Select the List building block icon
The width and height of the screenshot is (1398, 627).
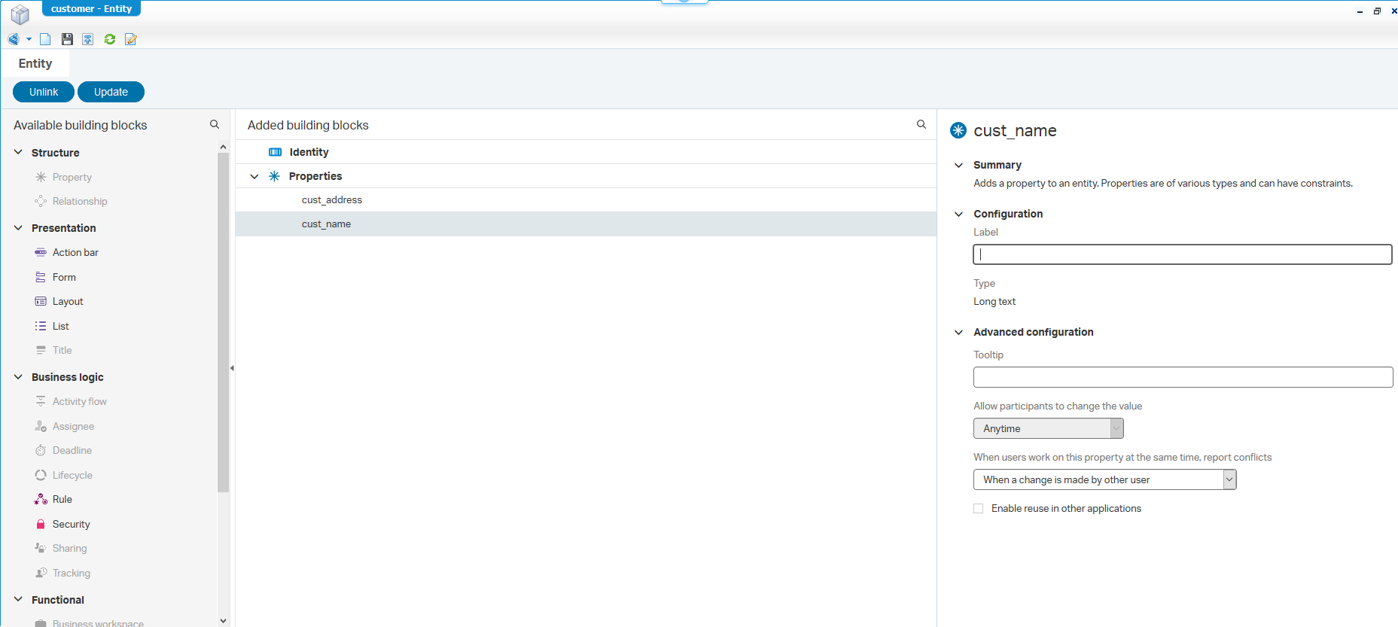pyautogui.click(x=41, y=326)
